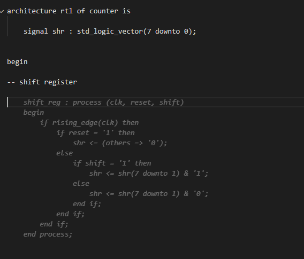This screenshot has width=304, height=259.
Task: Click the 'end process;' line
Action: (48, 234)
